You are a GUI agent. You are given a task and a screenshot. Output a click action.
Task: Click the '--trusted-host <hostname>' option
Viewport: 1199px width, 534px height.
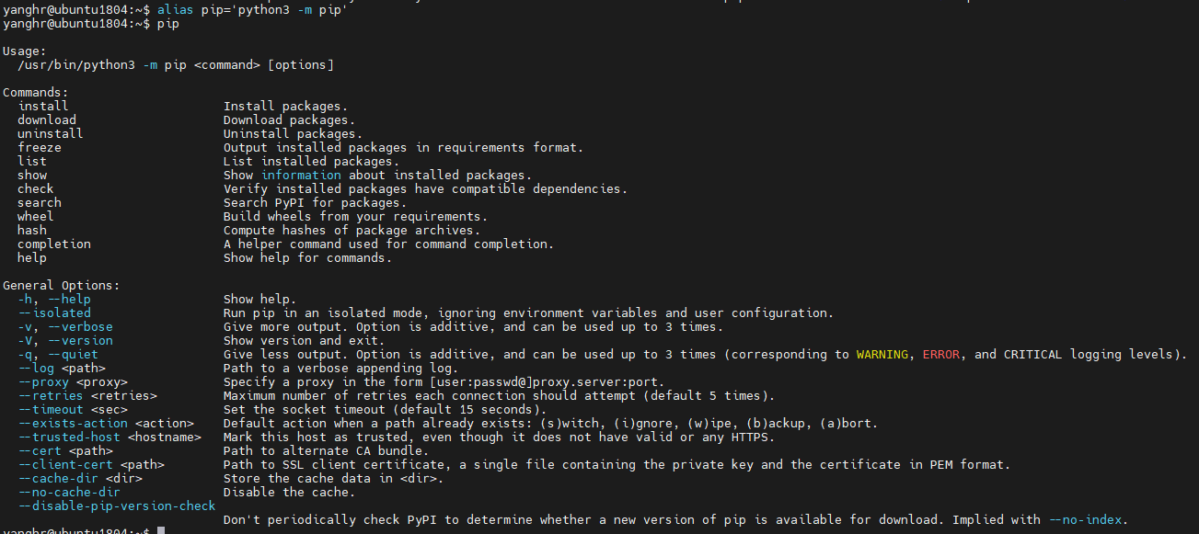tap(110, 437)
